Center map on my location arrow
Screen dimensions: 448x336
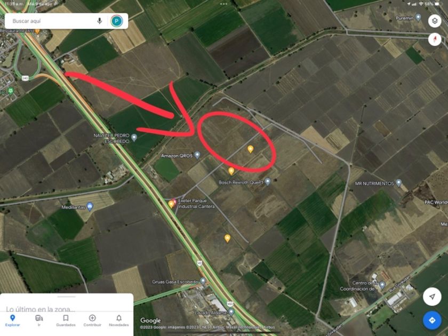click(x=432, y=297)
